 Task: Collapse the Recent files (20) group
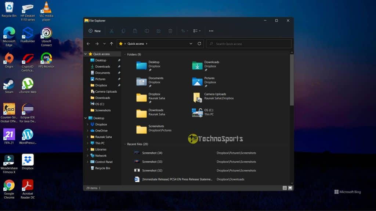(x=125, y=144)
